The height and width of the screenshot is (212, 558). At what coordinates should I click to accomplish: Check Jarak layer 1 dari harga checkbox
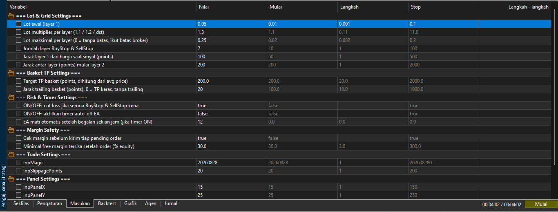click(x=19, y=57)
